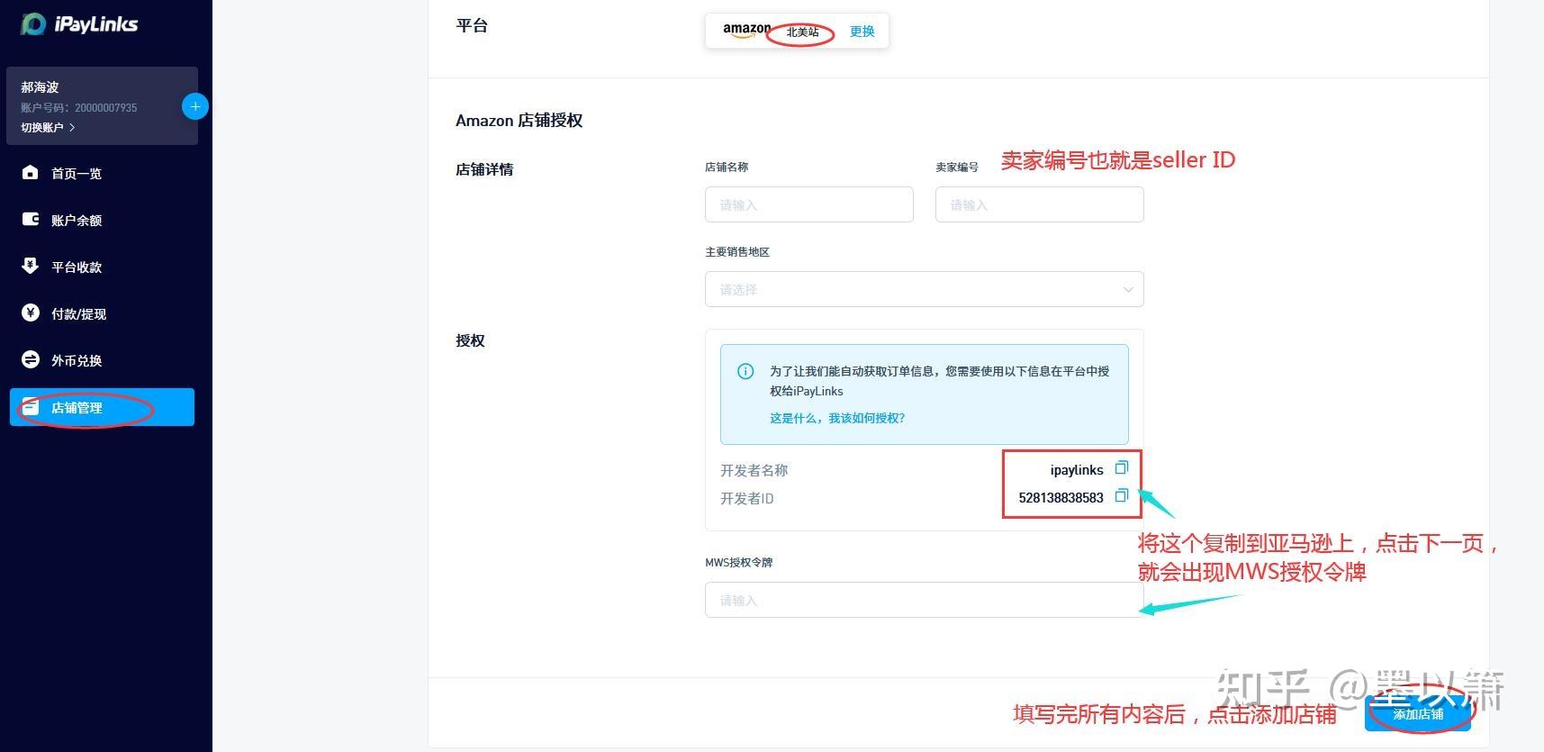Focus the 店铺名称 input field
This screenshot has height=752, width=1544.
[x=808, y=204]
